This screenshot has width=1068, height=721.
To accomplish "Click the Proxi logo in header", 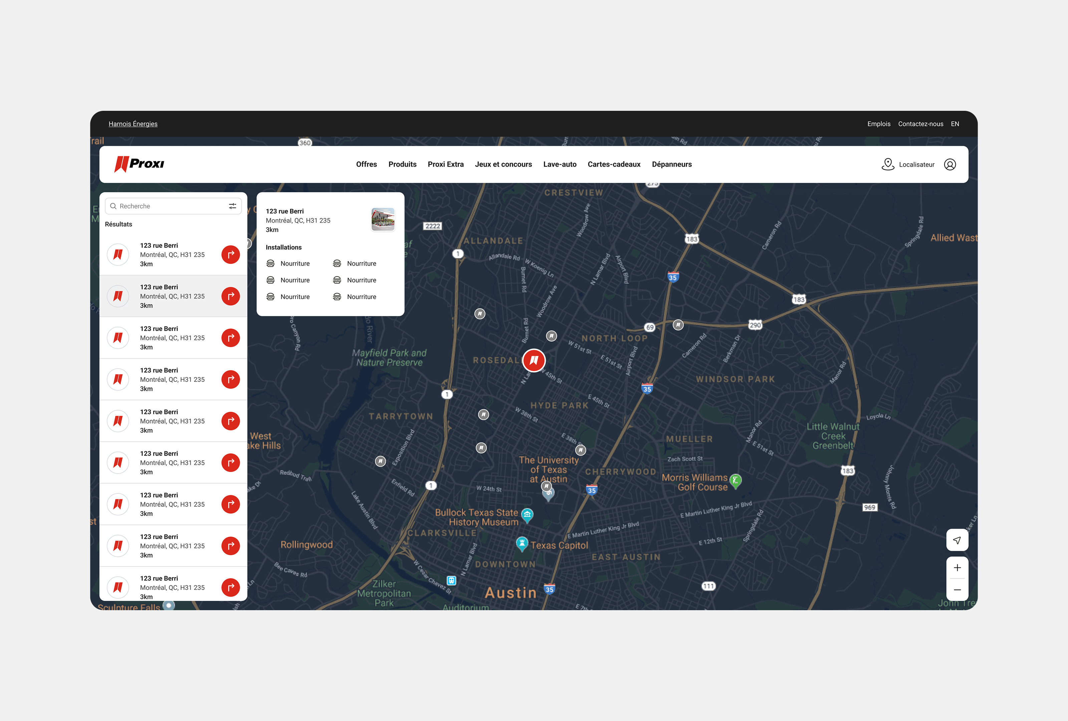I will click(139, 164).
